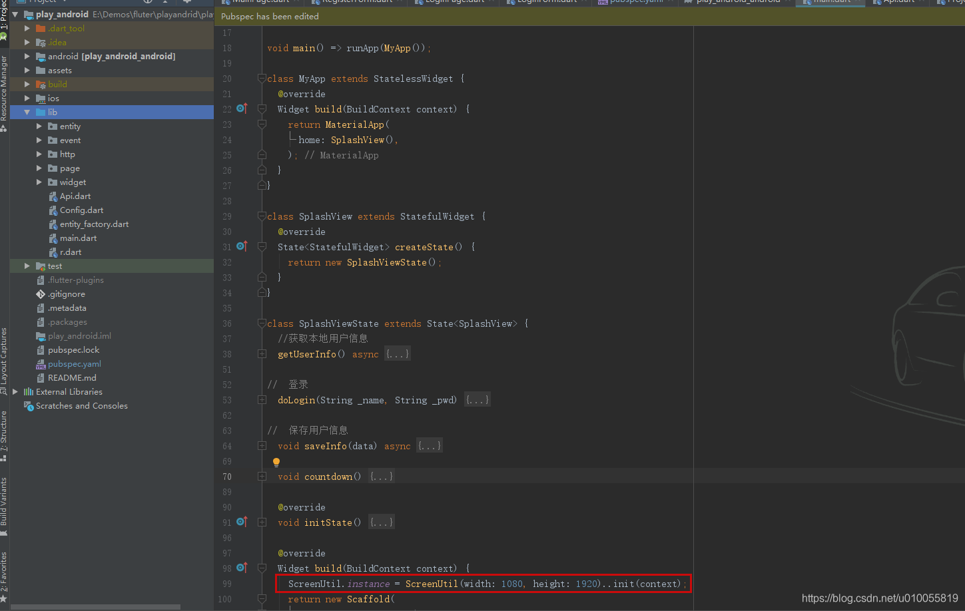
Task: Select main.dart in the lib folder
Action: 78,238
